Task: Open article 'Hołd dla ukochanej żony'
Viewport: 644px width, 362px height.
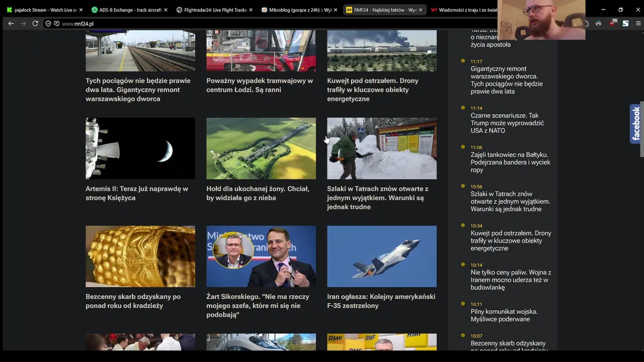Action: click(258, 194)
